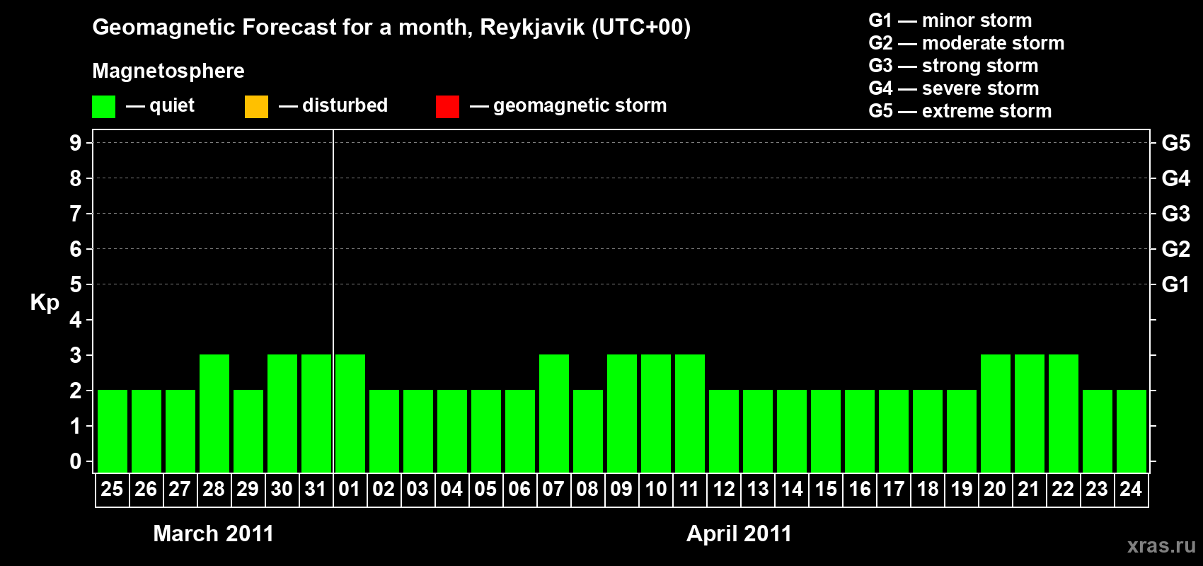The width and height of the screenshot is (1203, 566).
Task: Click the date label 07
Action: (553, 489)
